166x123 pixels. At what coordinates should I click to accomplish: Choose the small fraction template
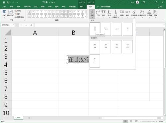click(x=128, y=29)
